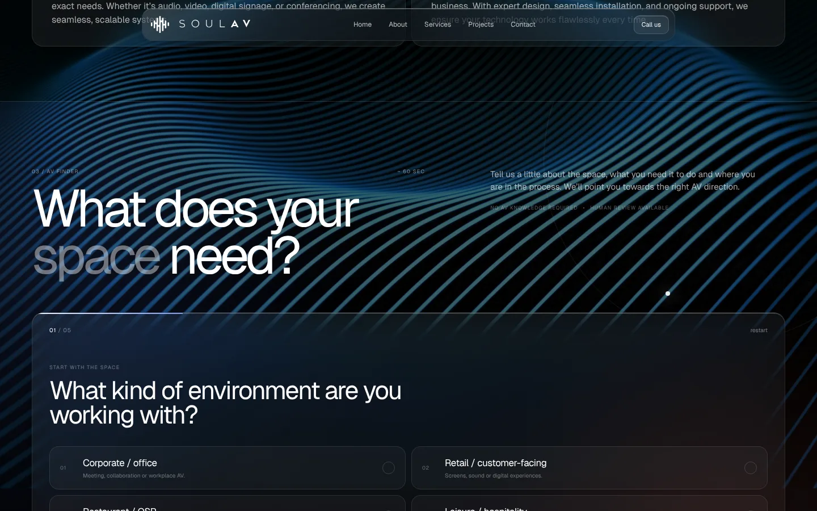The image size is (817, 511).
Task: Click the 'NO AV KNOWLEDGE REQUIRED' note
Action: (534, 208)
